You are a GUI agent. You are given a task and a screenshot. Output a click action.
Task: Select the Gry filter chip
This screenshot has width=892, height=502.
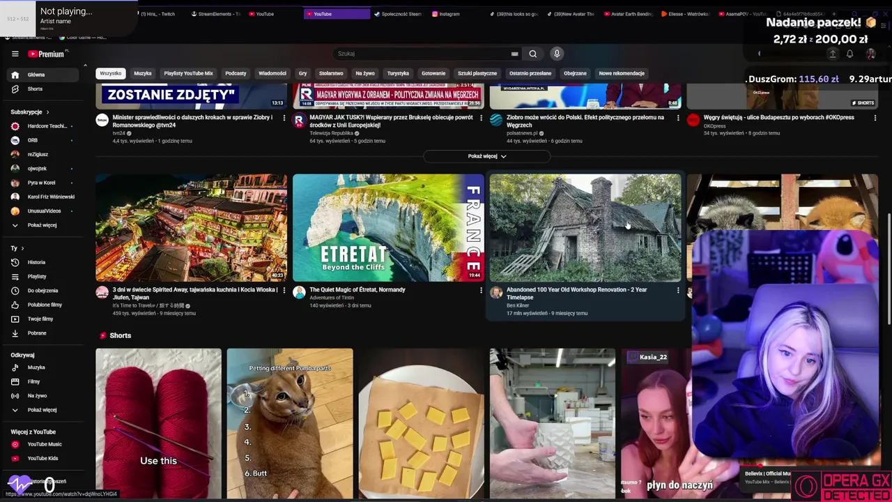tap(302, 73)
